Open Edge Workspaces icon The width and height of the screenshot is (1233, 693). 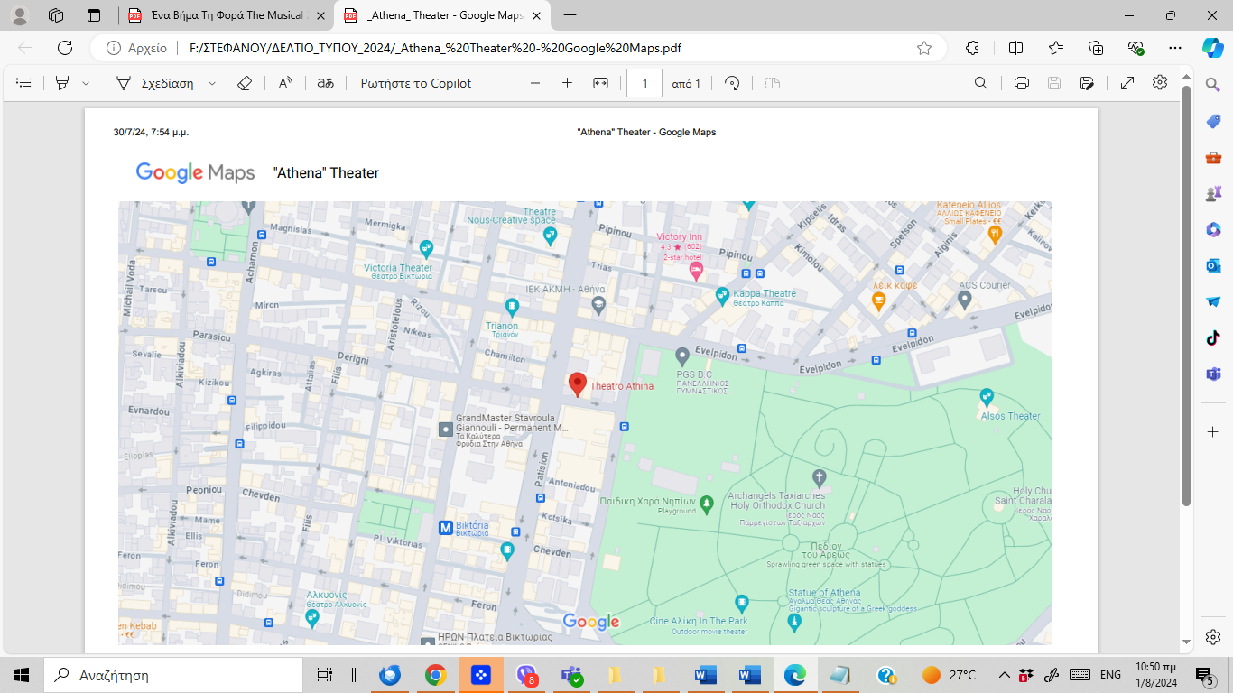point(56,15)
